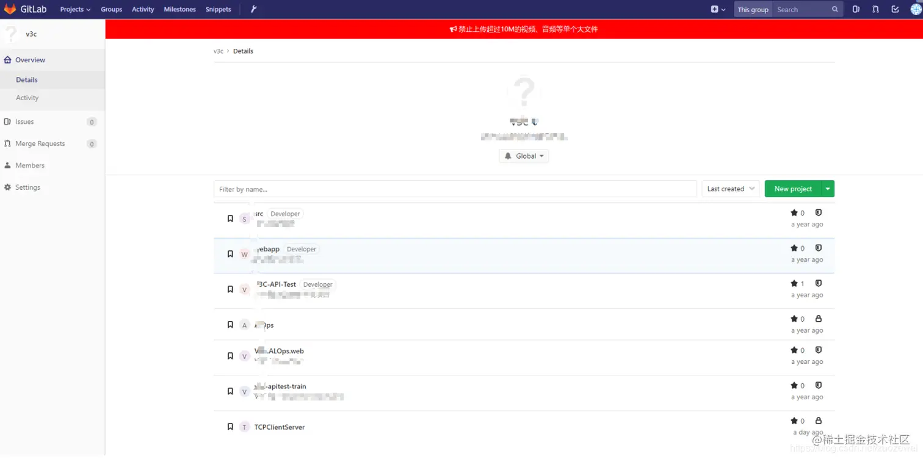This screenshot has height=459, width=923.
Task: Open the user avatar menu
Action: [916, 9]
